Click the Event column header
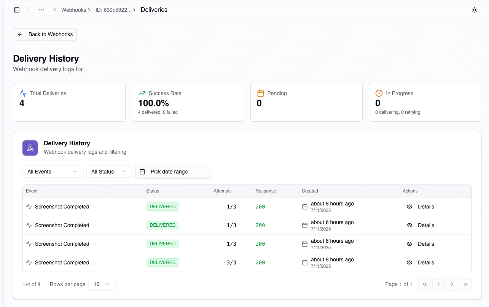The image size is (489, 307). coord(32,191)
